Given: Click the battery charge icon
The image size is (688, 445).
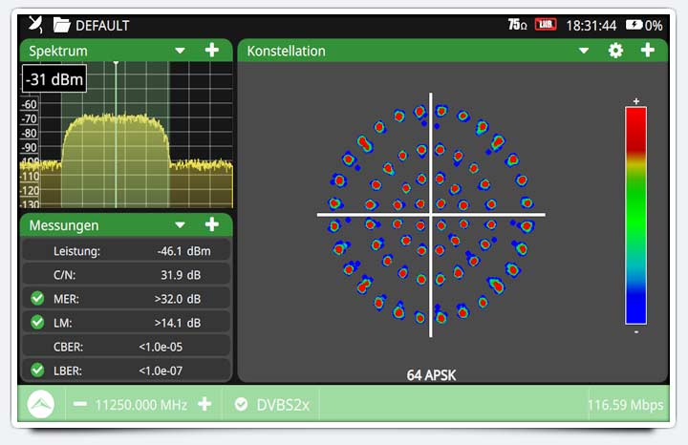Looking at the screenshot, I should pos(634,25).
